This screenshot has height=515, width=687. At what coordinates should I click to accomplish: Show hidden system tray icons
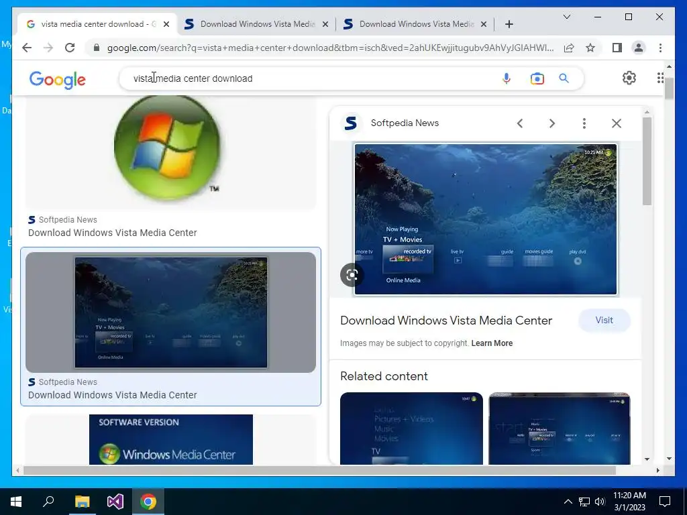[x=568, y=502]
